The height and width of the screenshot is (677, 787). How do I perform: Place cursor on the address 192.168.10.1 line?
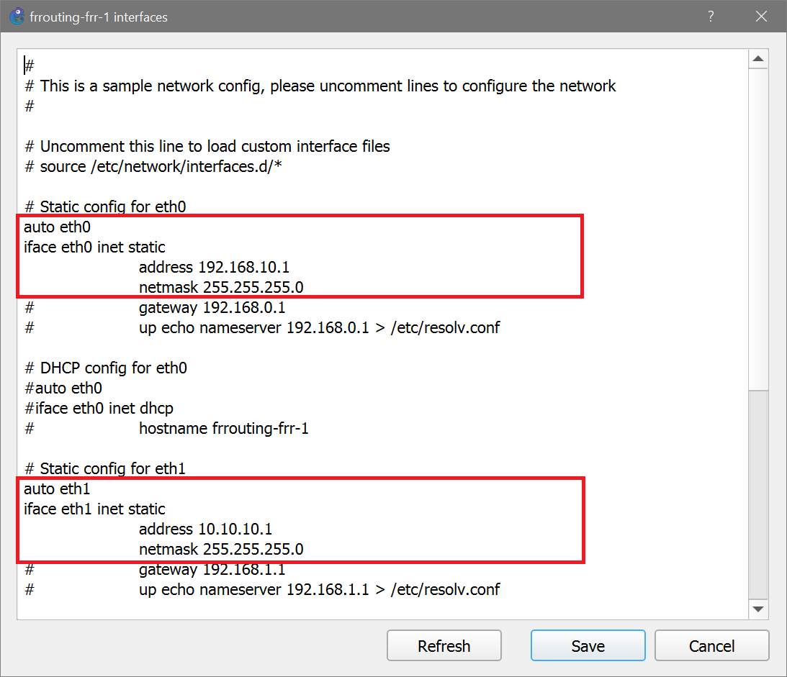pyautogui.click(x=214, y=267)
